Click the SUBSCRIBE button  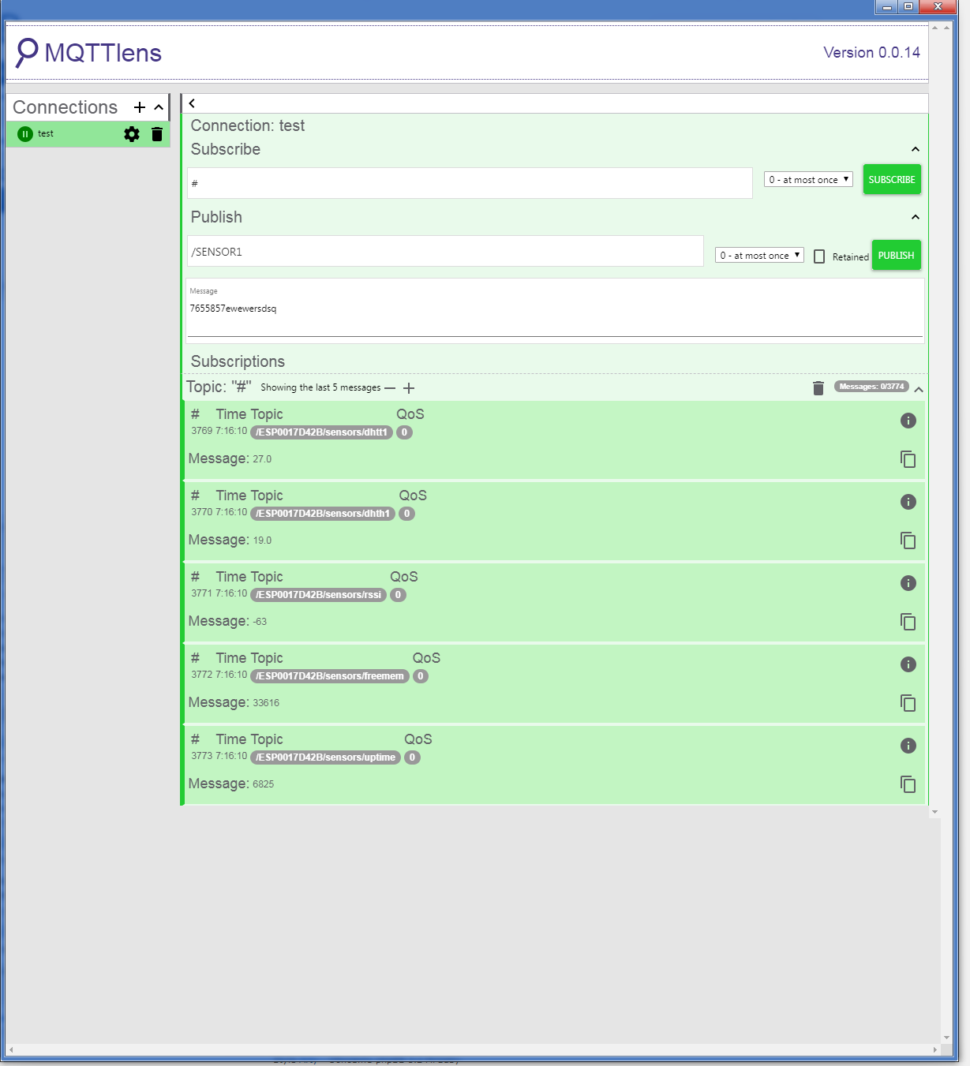pos(892,180)
